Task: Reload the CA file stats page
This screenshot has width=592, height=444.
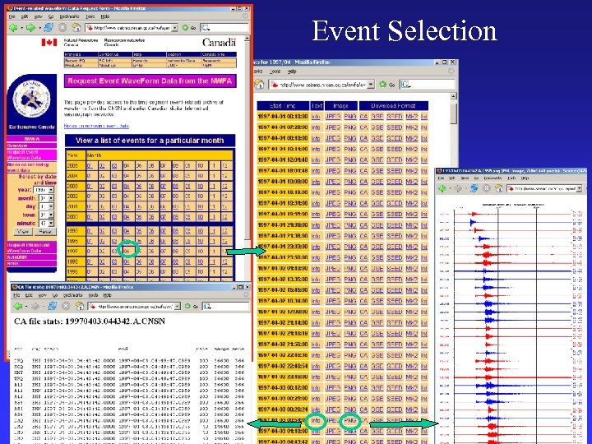Action: click(x=52, y=306)
